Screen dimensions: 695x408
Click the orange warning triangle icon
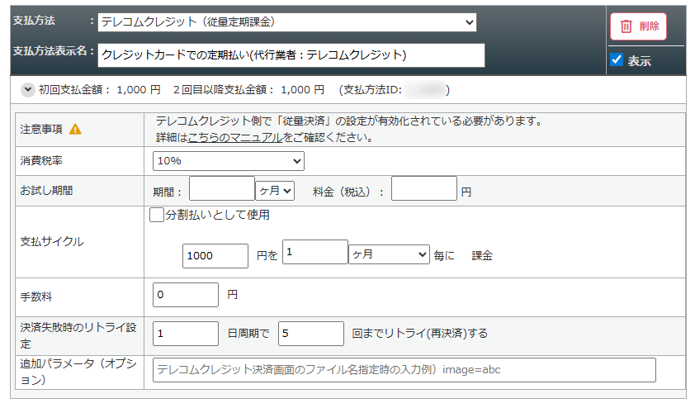75,130
